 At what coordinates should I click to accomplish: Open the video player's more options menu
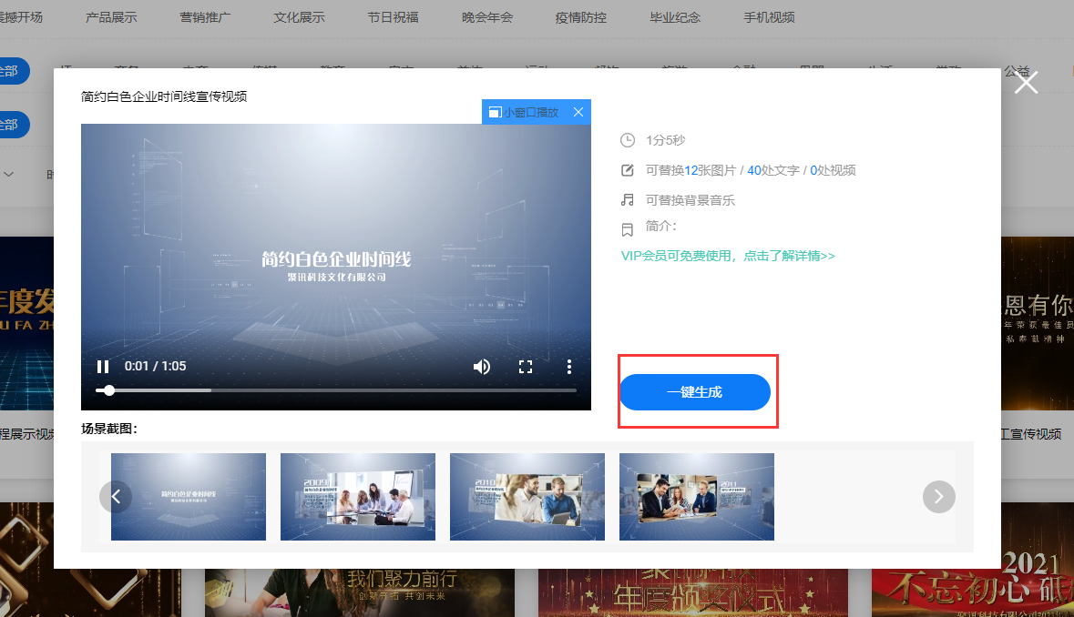pos(568,367)
